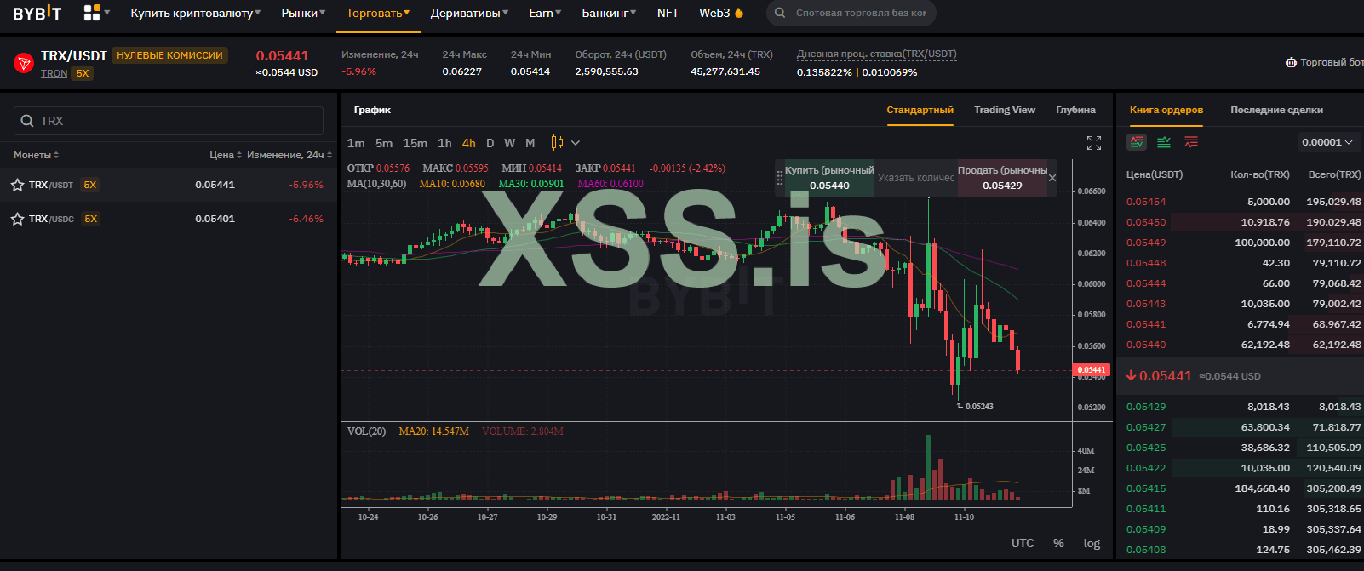Click Продать (рыночный) quick sell button

(x=1002, y=178)
